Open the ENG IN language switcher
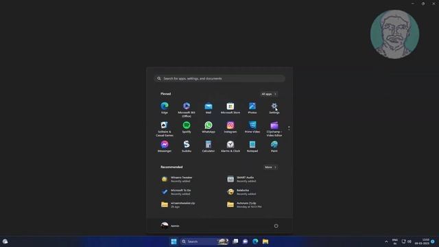The height and width of the screenshot is (247, 439). click(395, 242)
